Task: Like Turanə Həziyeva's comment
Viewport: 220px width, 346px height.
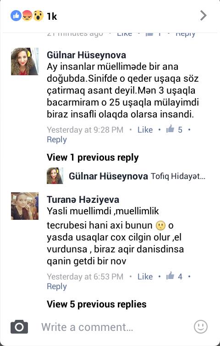Action: (x=145, y=277)
